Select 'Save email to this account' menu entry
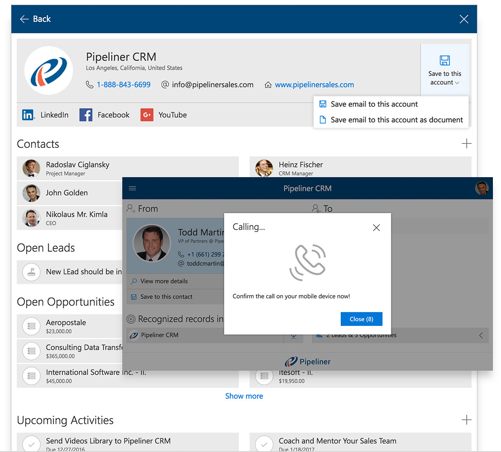This screenshot has height=452, width=501. (x=374, y=104)
